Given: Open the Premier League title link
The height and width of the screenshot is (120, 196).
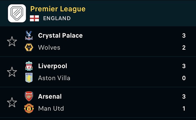Looking at the screenshot, I should (x=58, y=9).
